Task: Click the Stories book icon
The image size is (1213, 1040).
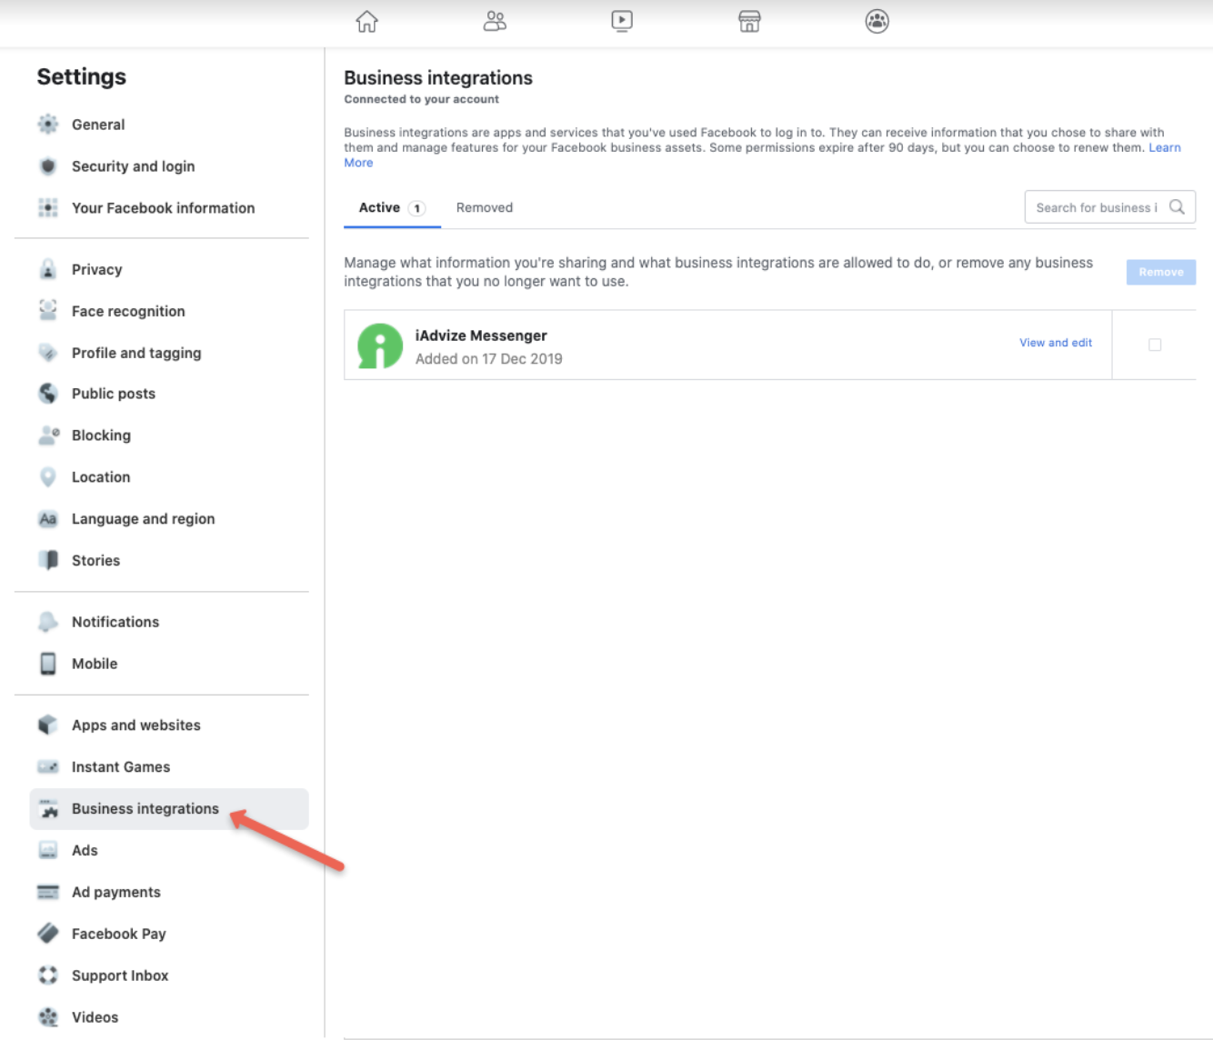Action: [x=48, y=560]
